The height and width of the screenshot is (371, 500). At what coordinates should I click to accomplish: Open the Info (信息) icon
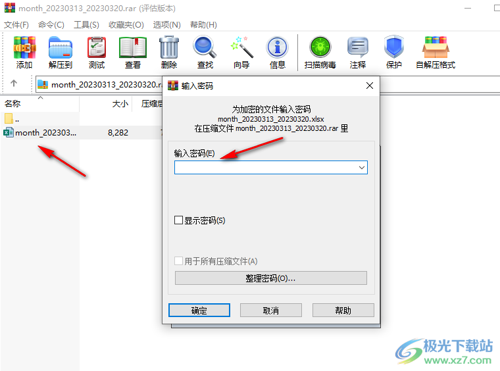tap(278, 47)
